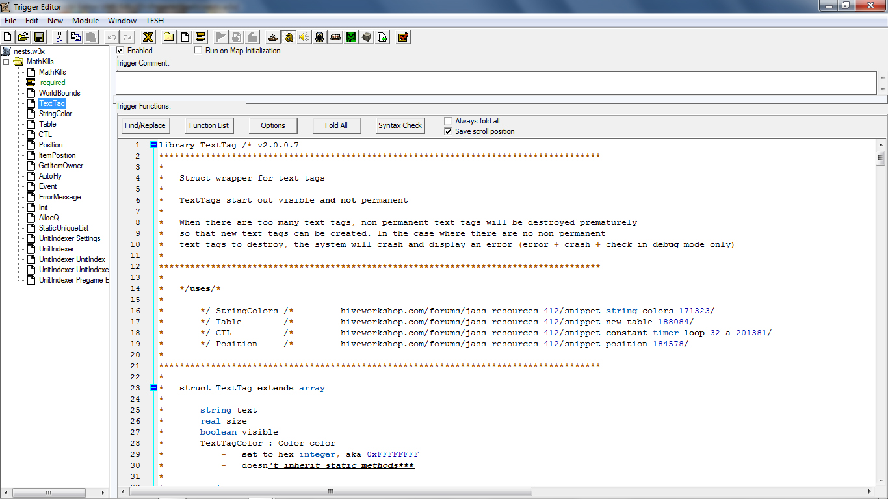This screenshot has height=499, width=888.
Task: Cut selection with the scissors icon
Action: (x=59, y=37)
